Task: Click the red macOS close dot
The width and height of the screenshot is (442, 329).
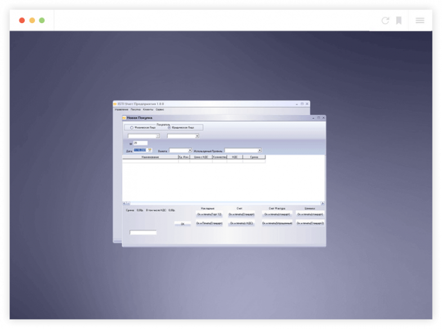Action: pos(22,20)
